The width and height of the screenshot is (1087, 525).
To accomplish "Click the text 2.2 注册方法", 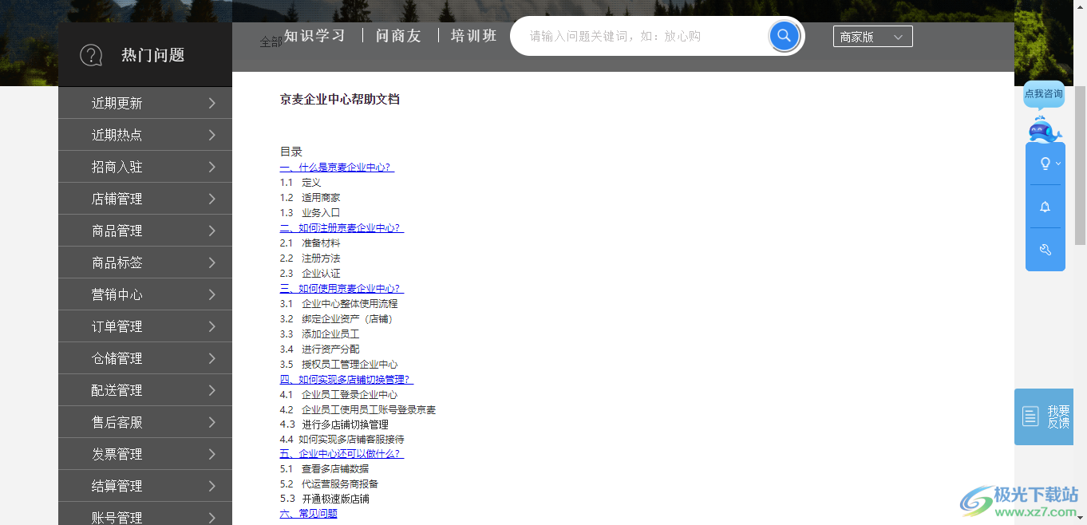I will (x=310, y=259).
